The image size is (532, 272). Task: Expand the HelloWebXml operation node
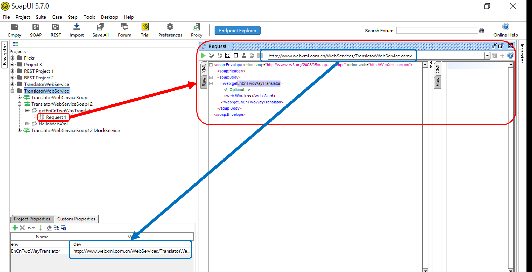(x=27, y=124)
